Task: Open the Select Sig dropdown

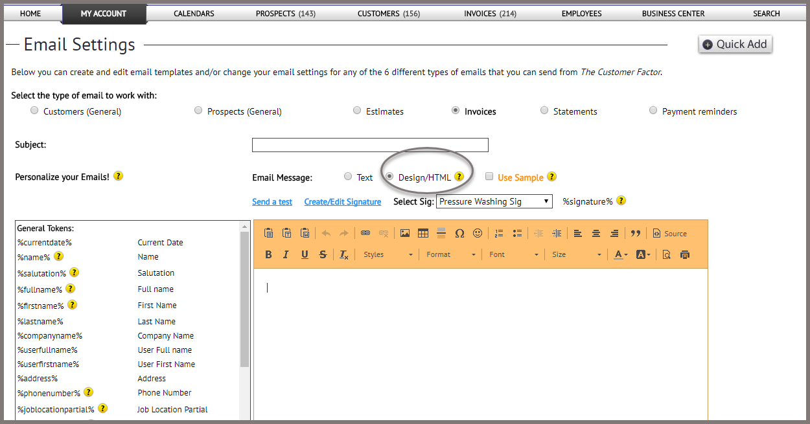Action: (x=494, y=201)
